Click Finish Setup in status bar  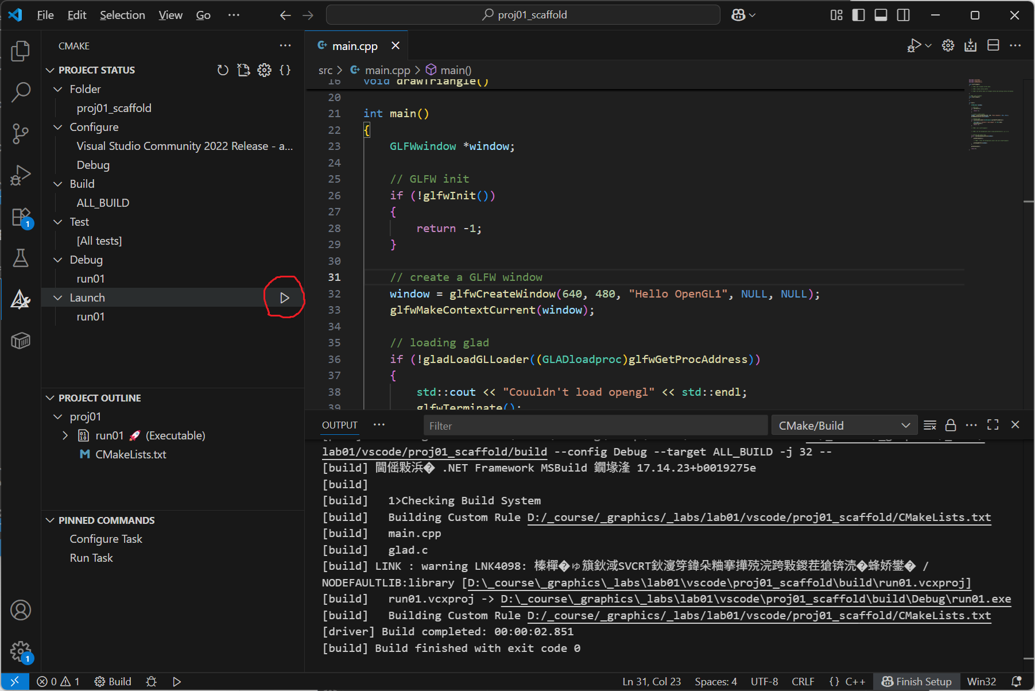tap(917, 681)
